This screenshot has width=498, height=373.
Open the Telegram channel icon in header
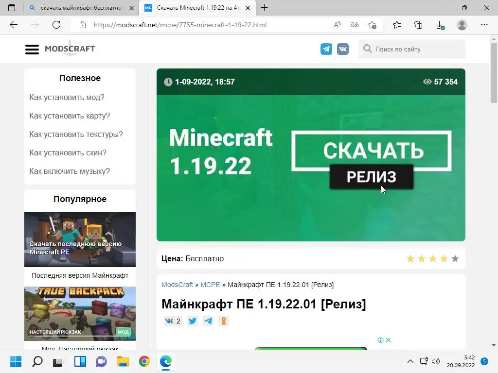click(326, 49)
